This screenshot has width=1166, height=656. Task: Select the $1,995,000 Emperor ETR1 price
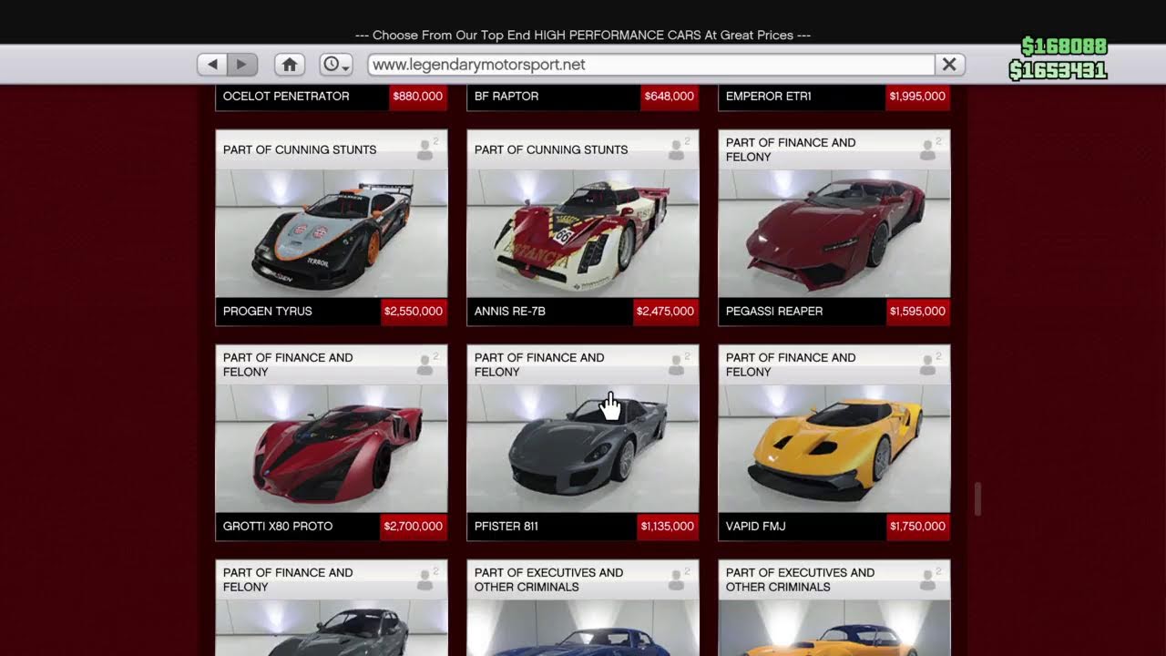(917, 97)
